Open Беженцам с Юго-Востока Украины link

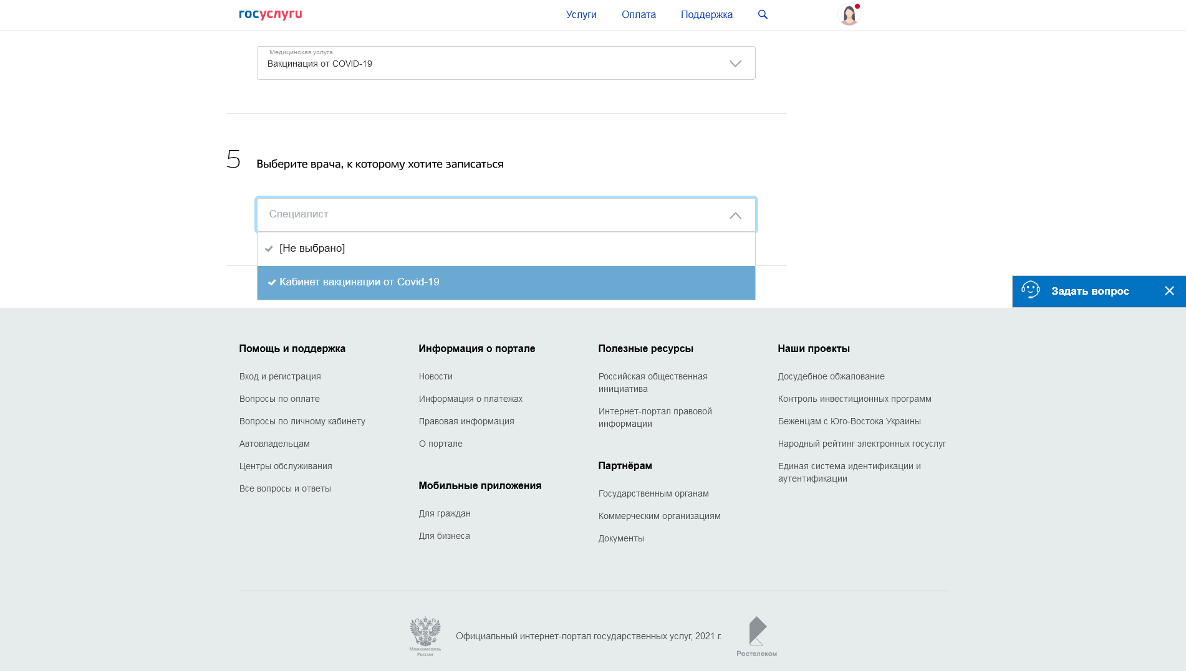point(849,421)
